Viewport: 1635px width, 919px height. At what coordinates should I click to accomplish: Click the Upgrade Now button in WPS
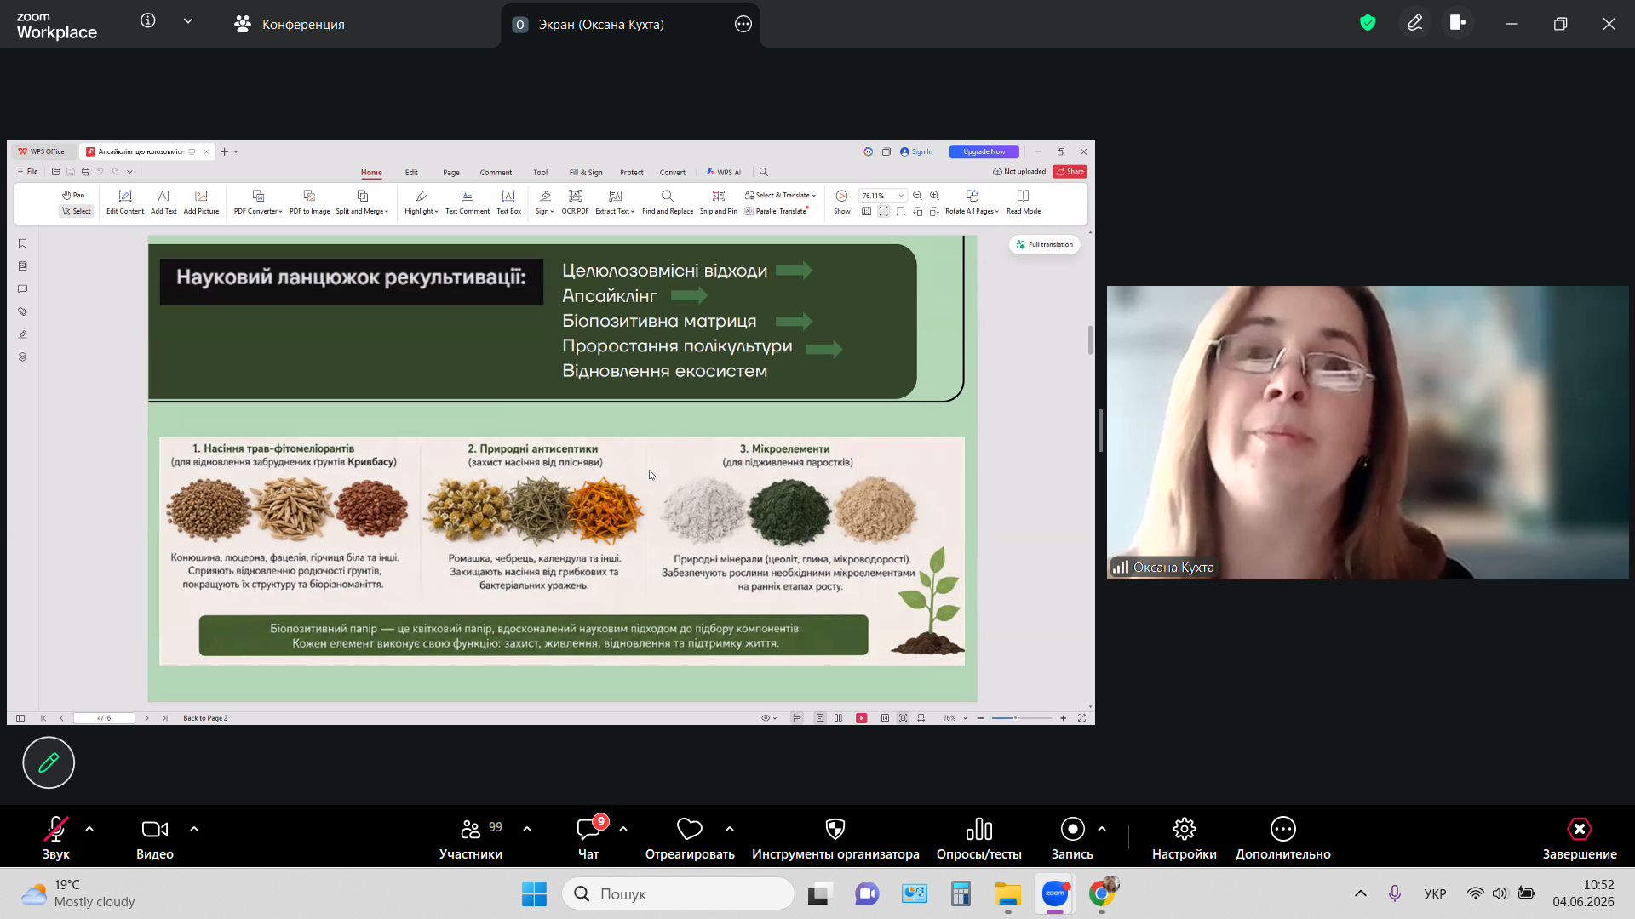(x=984, y=152)
